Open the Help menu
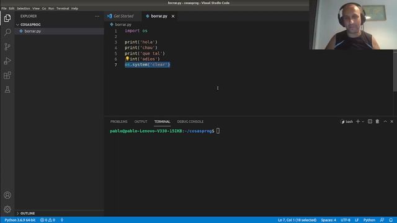The height and width of the screenshot is (223, 397). 74,8
